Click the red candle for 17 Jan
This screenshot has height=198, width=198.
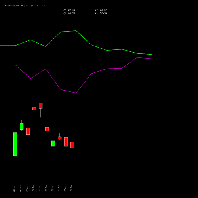click(66, 142)
